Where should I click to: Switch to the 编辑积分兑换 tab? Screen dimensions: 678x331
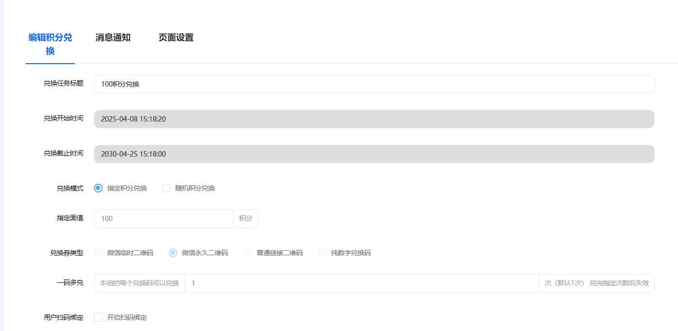[x=50, y=44]
